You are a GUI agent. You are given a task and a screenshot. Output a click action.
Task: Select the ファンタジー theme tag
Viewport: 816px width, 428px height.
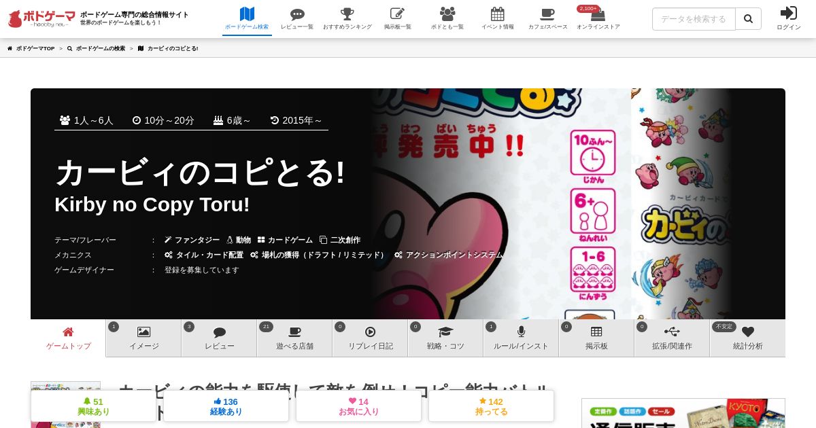point(192,240)
